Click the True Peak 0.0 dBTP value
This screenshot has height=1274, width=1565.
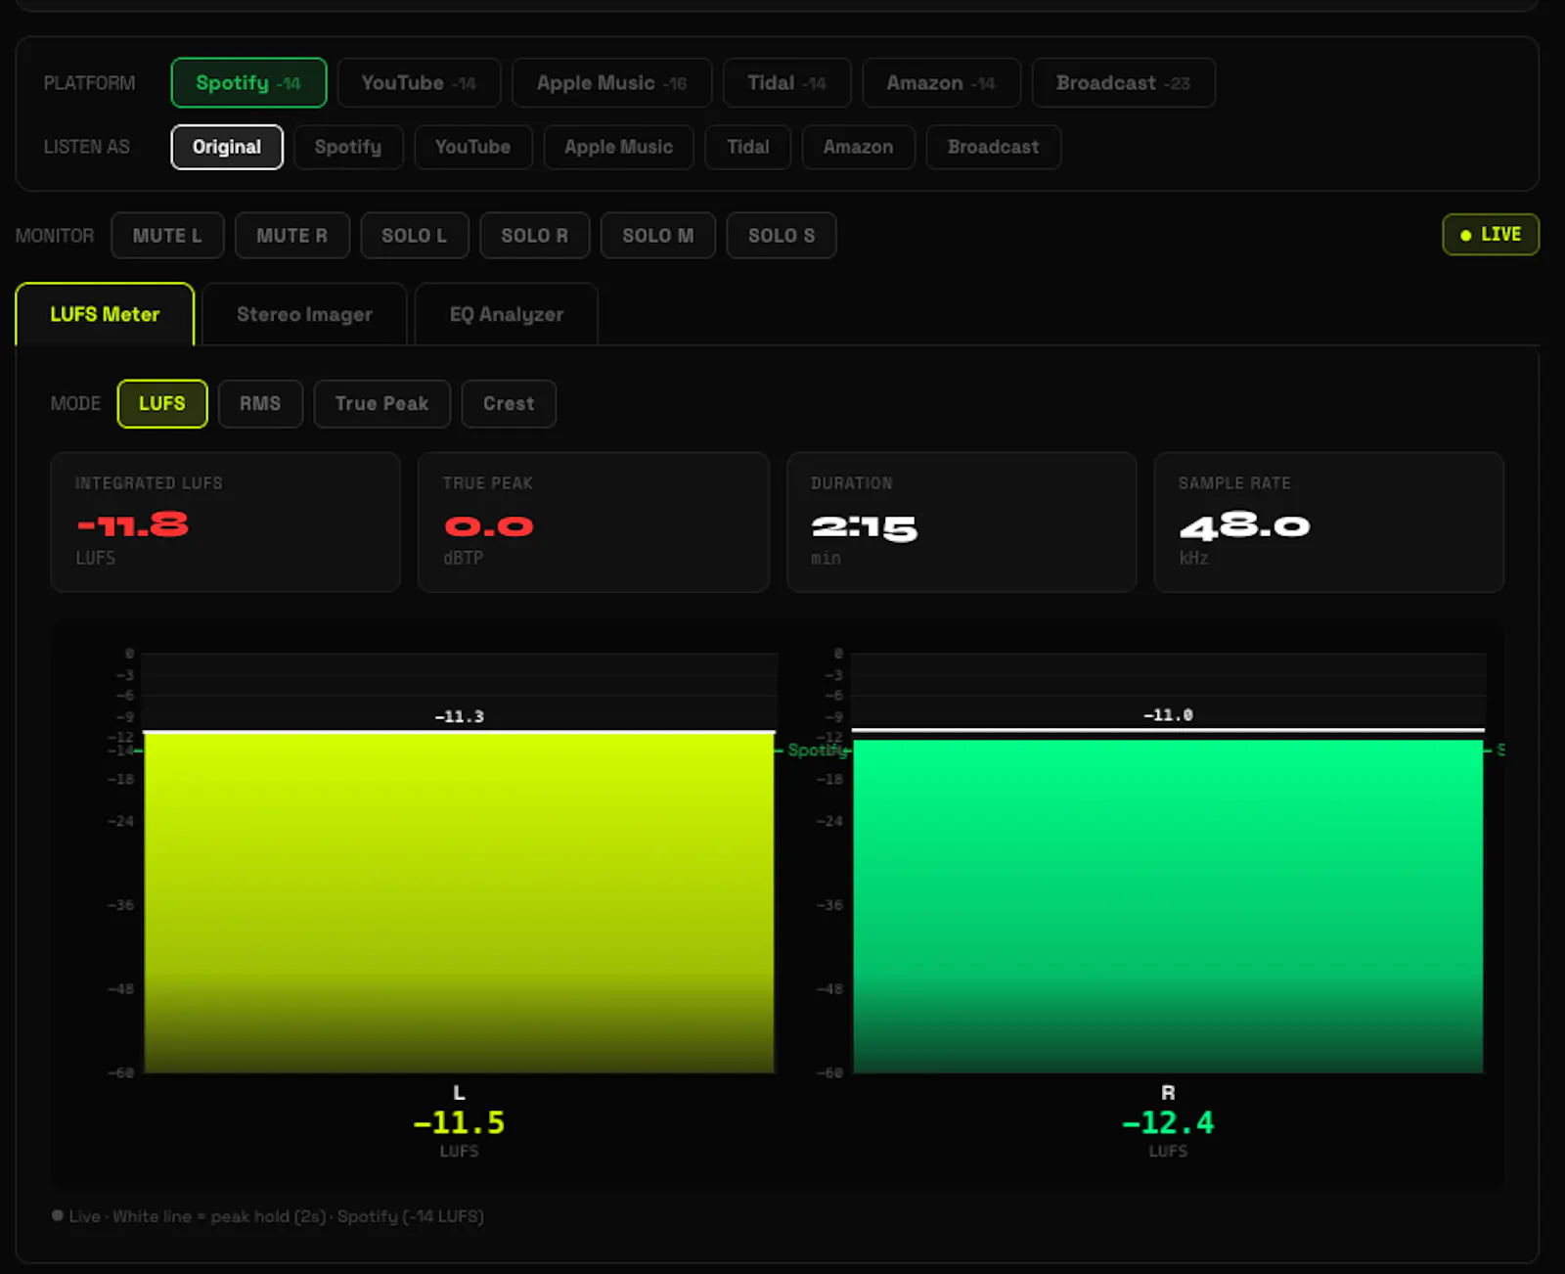489,526
